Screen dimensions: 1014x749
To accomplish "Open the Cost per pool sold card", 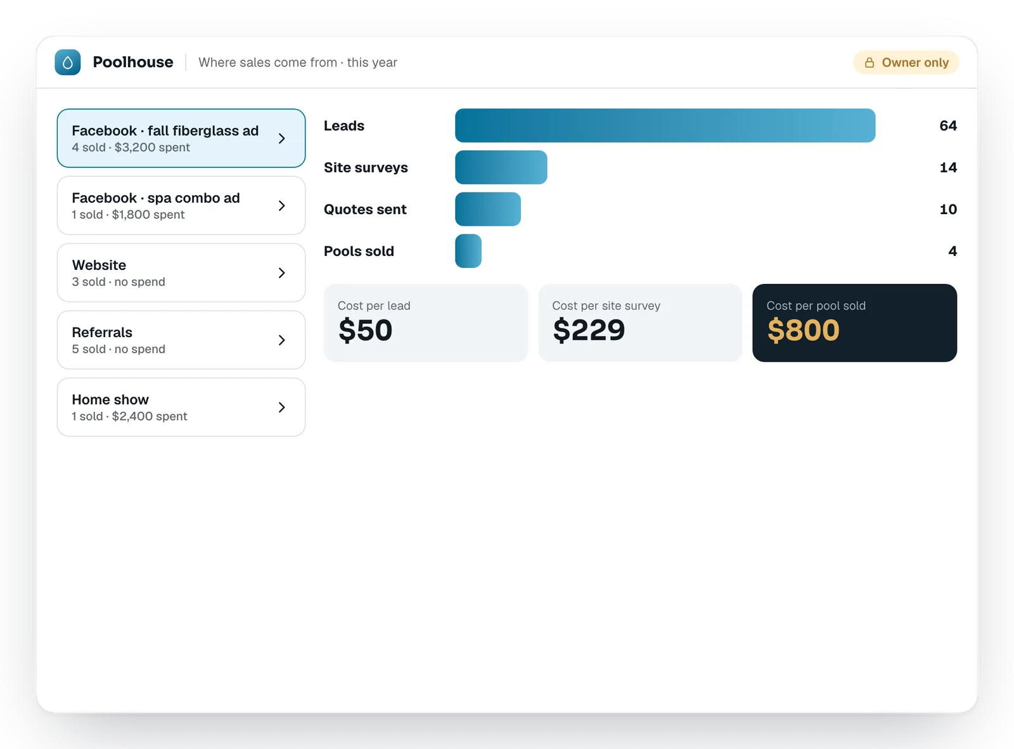I will (855, 323).
